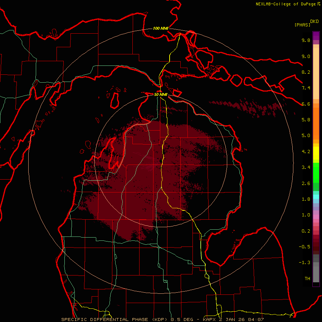Pick the yellow band beside 4.2
Image resolution: width=322 pixels, height=322 pixels.
click(316, 153)
